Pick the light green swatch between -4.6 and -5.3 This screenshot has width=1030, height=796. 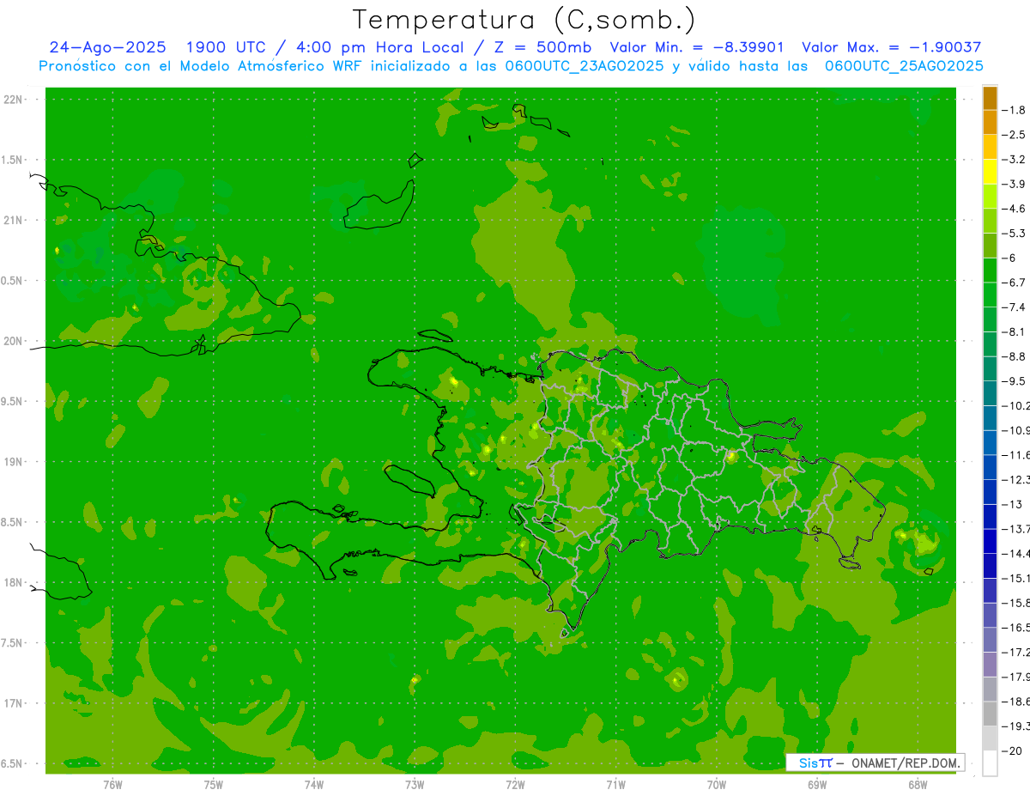990,221
